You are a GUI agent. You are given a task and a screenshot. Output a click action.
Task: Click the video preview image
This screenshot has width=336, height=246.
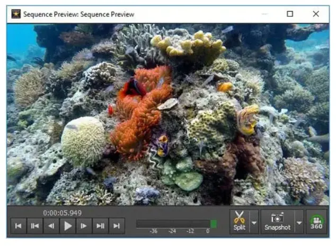(x=167, y=114)
